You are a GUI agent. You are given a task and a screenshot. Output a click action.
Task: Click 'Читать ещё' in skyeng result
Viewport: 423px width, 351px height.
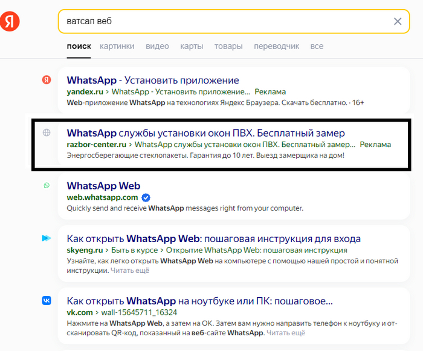pos(130,271)
